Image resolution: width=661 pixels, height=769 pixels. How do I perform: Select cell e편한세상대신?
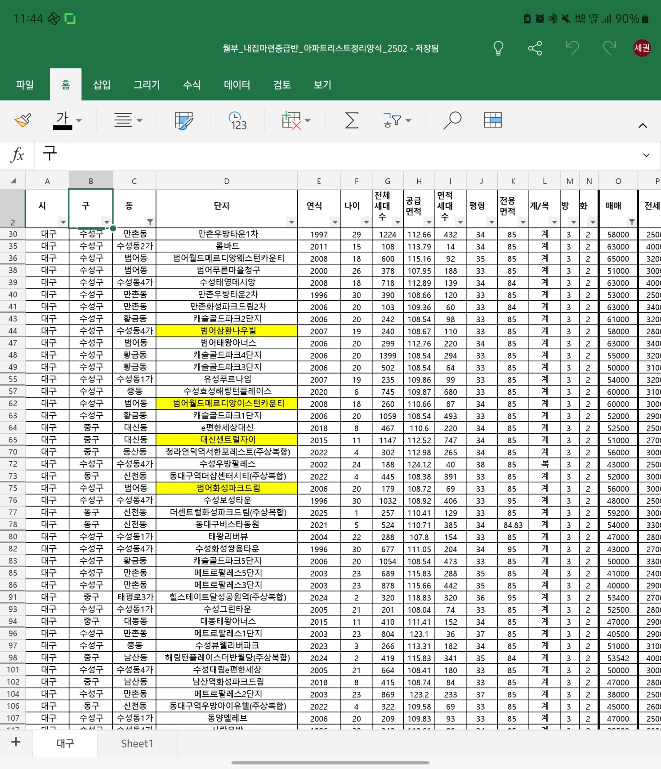click(227, 428)
